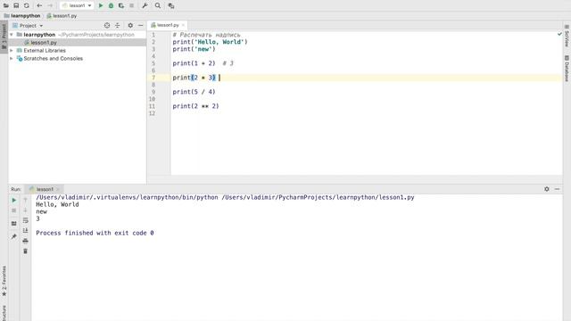Toggle Scroll to End in Run console
The width and height of the screenshot is (571, 321).
click(x=26, y=230)
